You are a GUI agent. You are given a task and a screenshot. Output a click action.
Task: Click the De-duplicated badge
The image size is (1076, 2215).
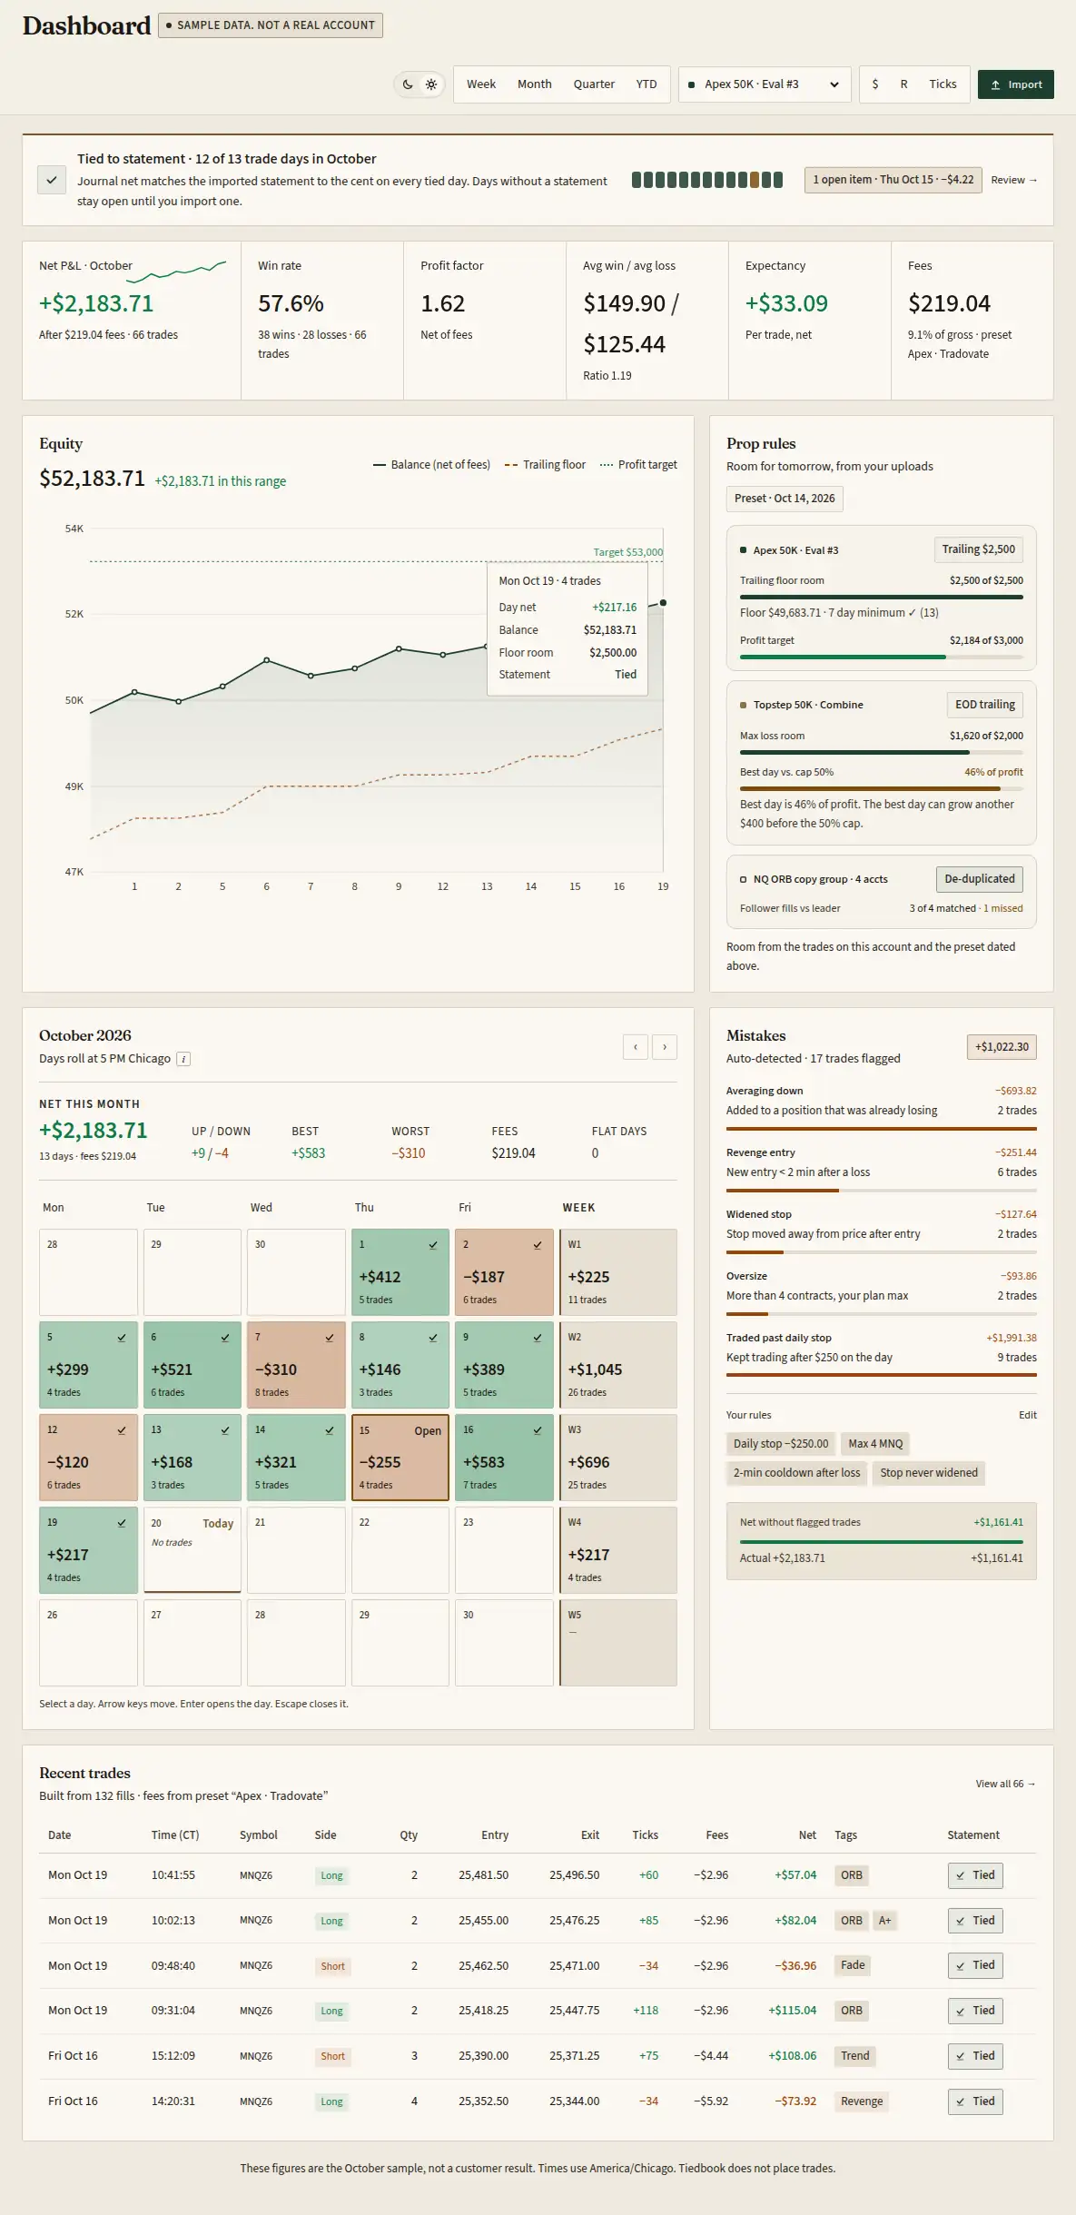click(x=980, y=879)
